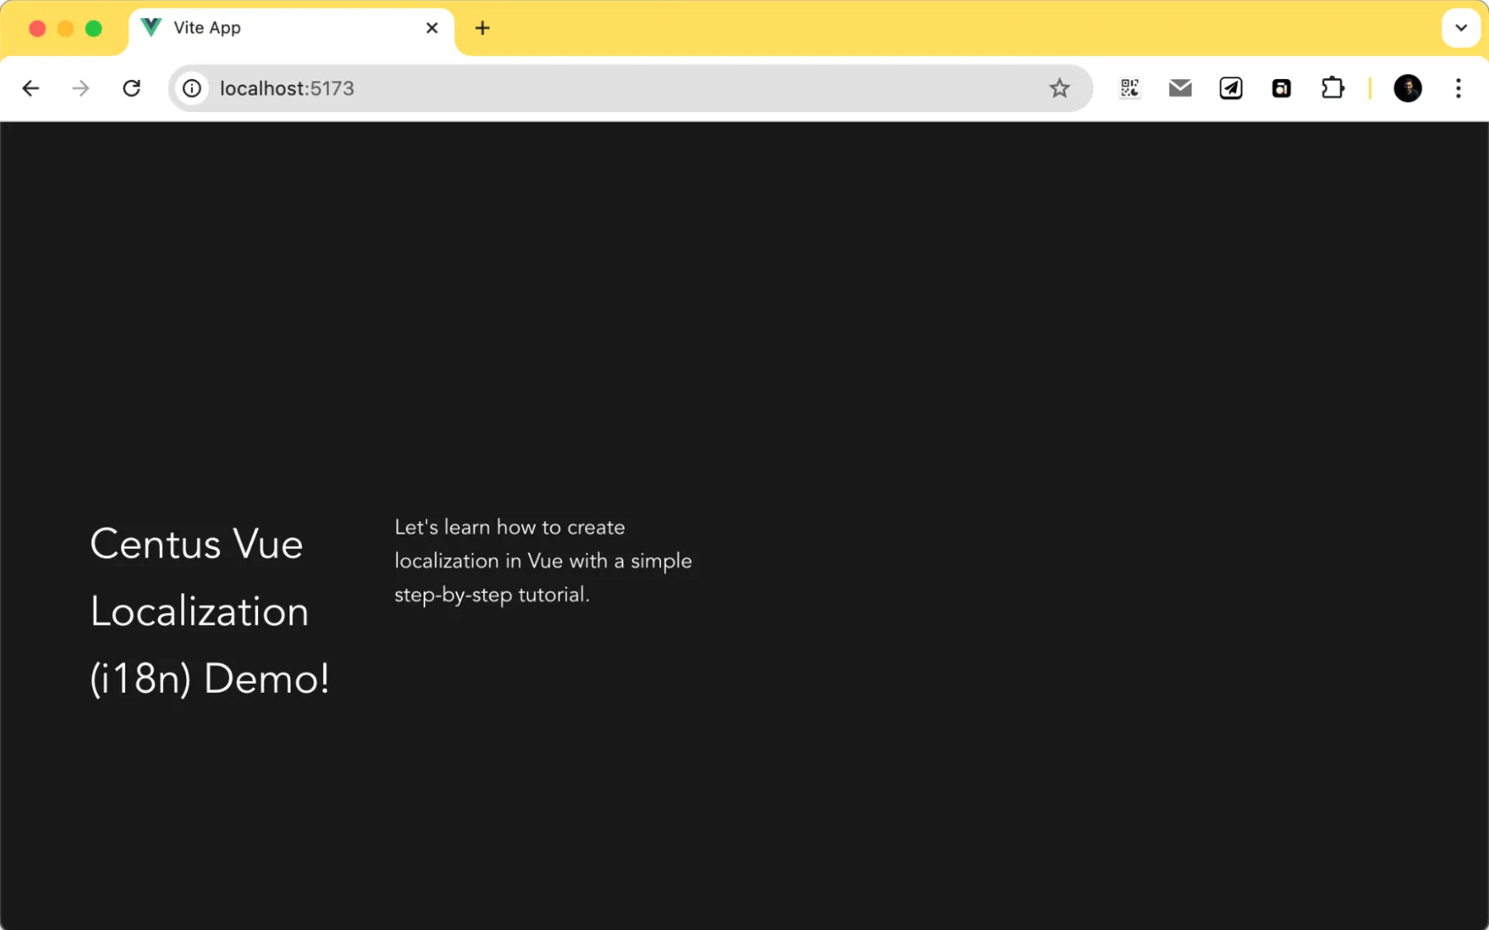Click inside the address bar
1489x930 pixels.
577,88
